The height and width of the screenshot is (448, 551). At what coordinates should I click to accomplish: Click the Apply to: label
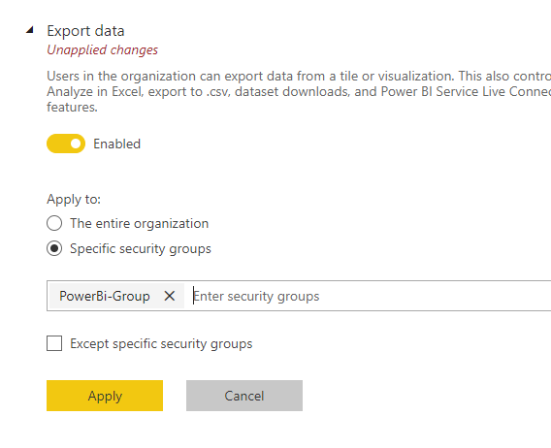(74, 199)
